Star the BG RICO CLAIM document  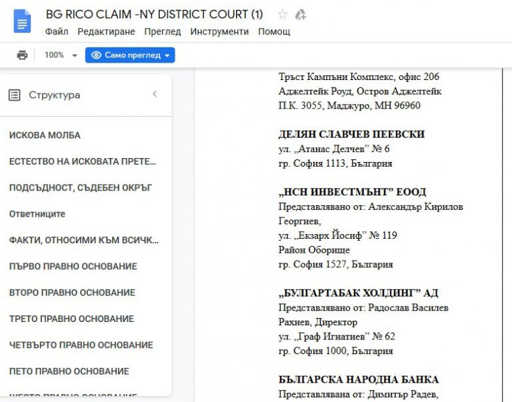point(283,14)
